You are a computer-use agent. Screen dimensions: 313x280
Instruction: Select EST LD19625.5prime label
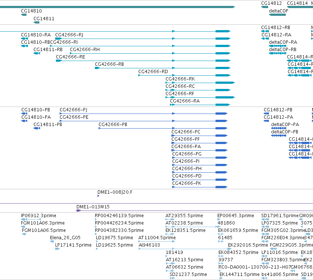point(114,245)
